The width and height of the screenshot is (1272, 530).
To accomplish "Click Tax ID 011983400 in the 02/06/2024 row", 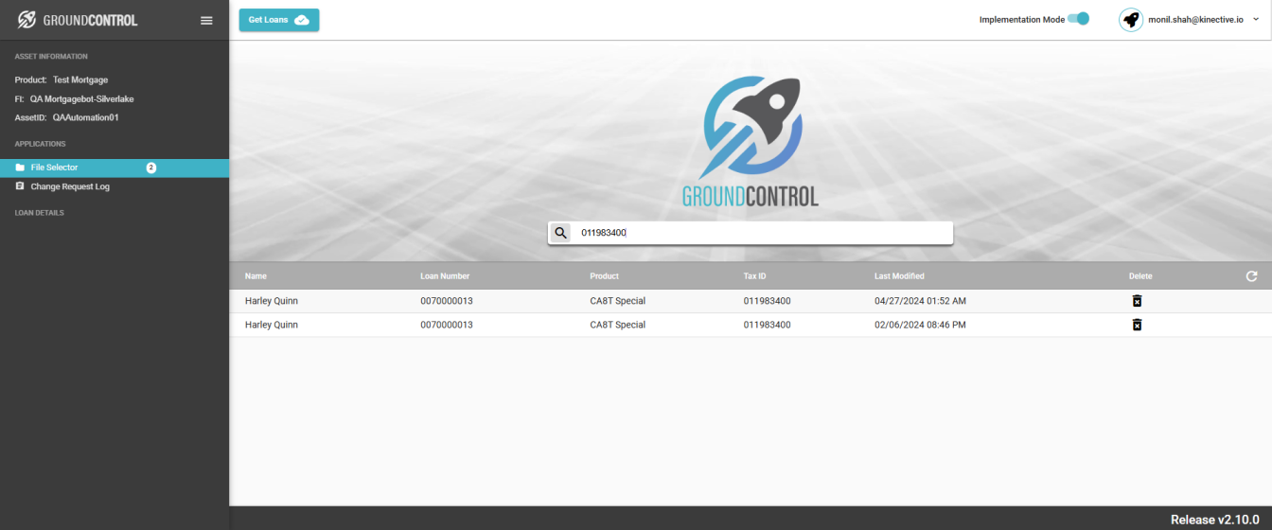I will [768, 325].
